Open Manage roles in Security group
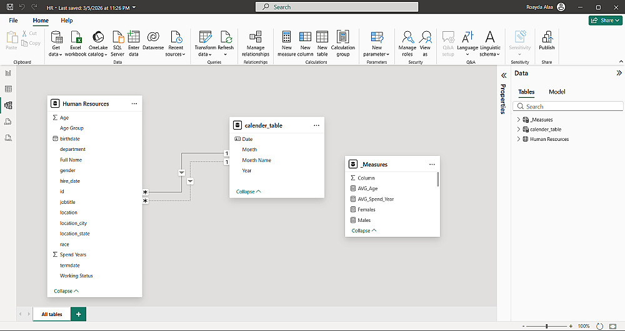This screenshot has width=625, height=331. tap(407, 41)
